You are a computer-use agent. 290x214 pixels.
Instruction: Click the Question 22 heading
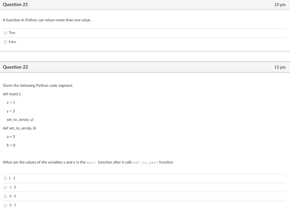[x=15, y=67]
